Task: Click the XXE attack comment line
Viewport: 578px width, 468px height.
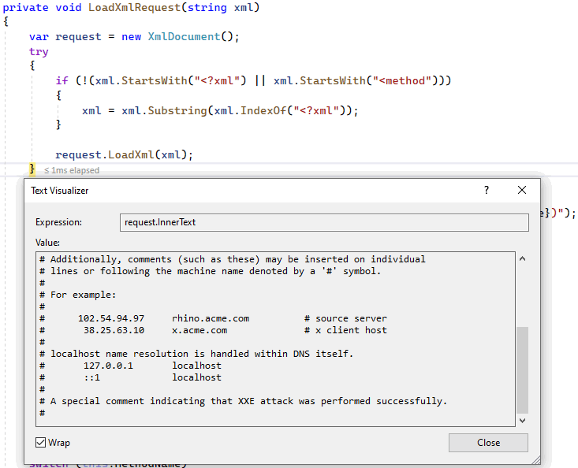Action: pos(248,401)
